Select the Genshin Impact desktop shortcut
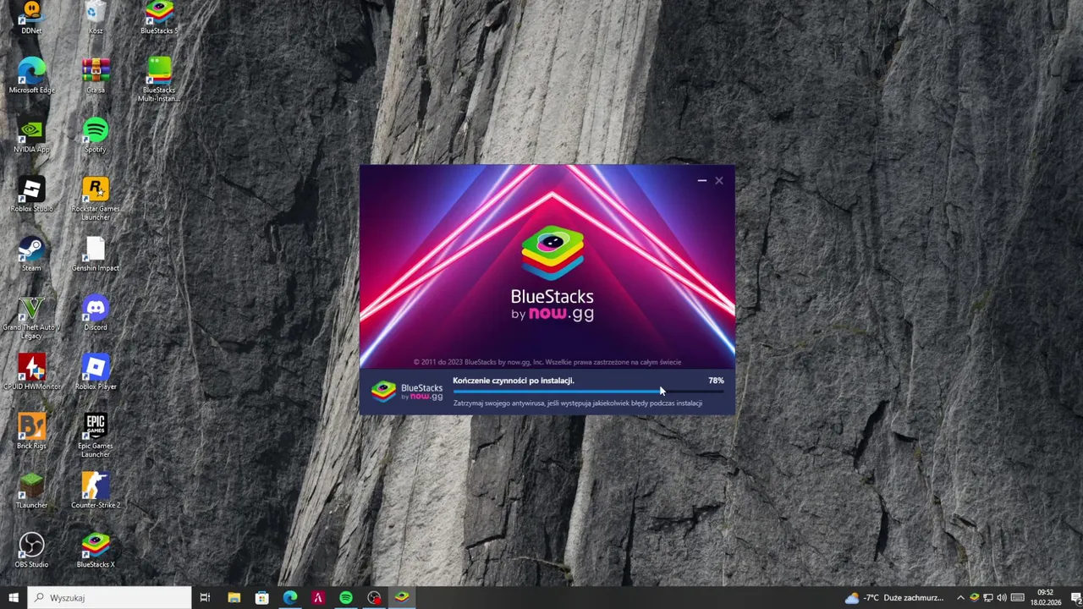1083x609 pixels. point(96,253)
